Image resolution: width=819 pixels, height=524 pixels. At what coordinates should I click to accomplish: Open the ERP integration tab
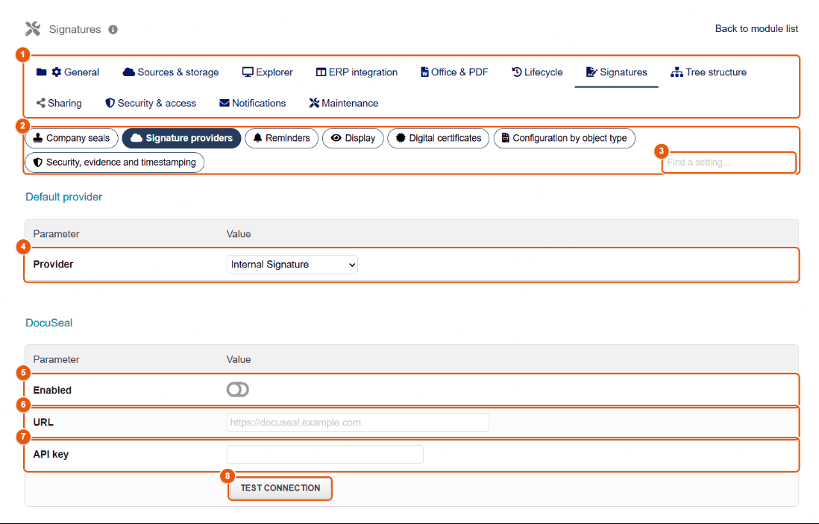tap(357, 72)
